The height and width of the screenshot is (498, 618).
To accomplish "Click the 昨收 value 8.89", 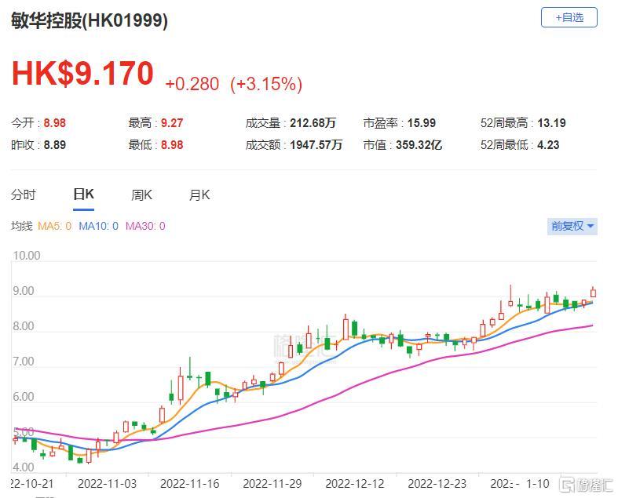I will point(55,145).
